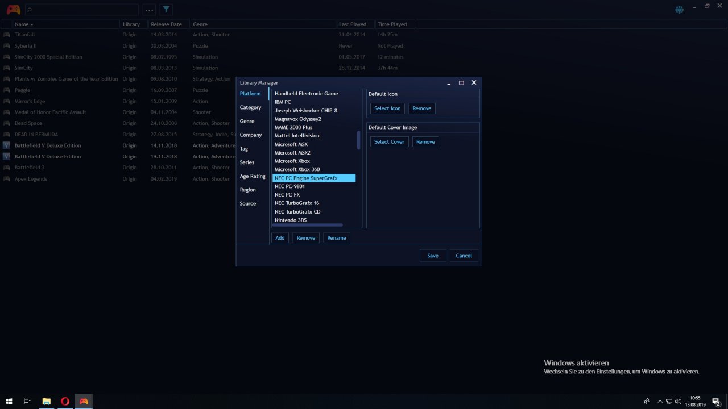Screen dimensions: 728x409
Task: Select NEC PC Engine SuperGrafx platform
Action: 314,178
